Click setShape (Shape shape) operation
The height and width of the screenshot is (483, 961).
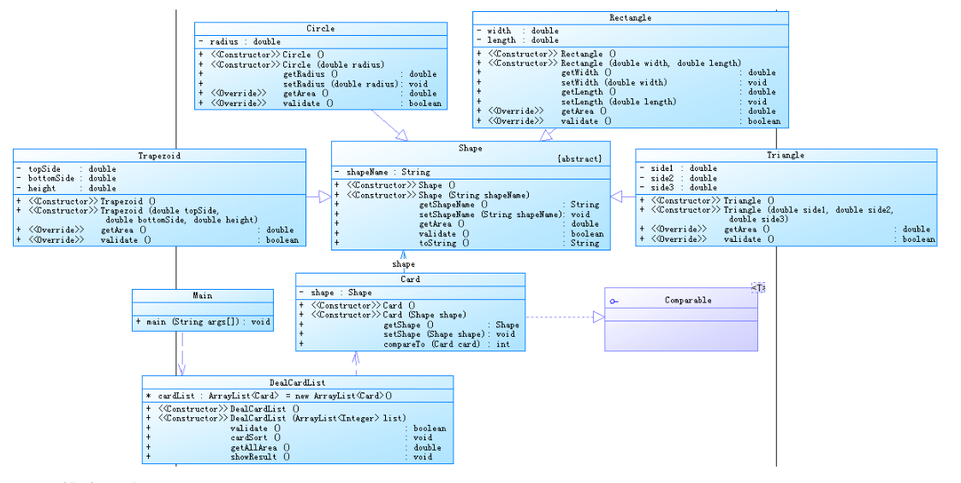pos(434,334)
